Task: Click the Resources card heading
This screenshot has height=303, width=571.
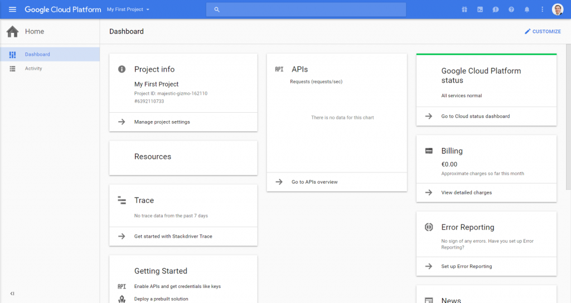Action: [x=153, y=157]
